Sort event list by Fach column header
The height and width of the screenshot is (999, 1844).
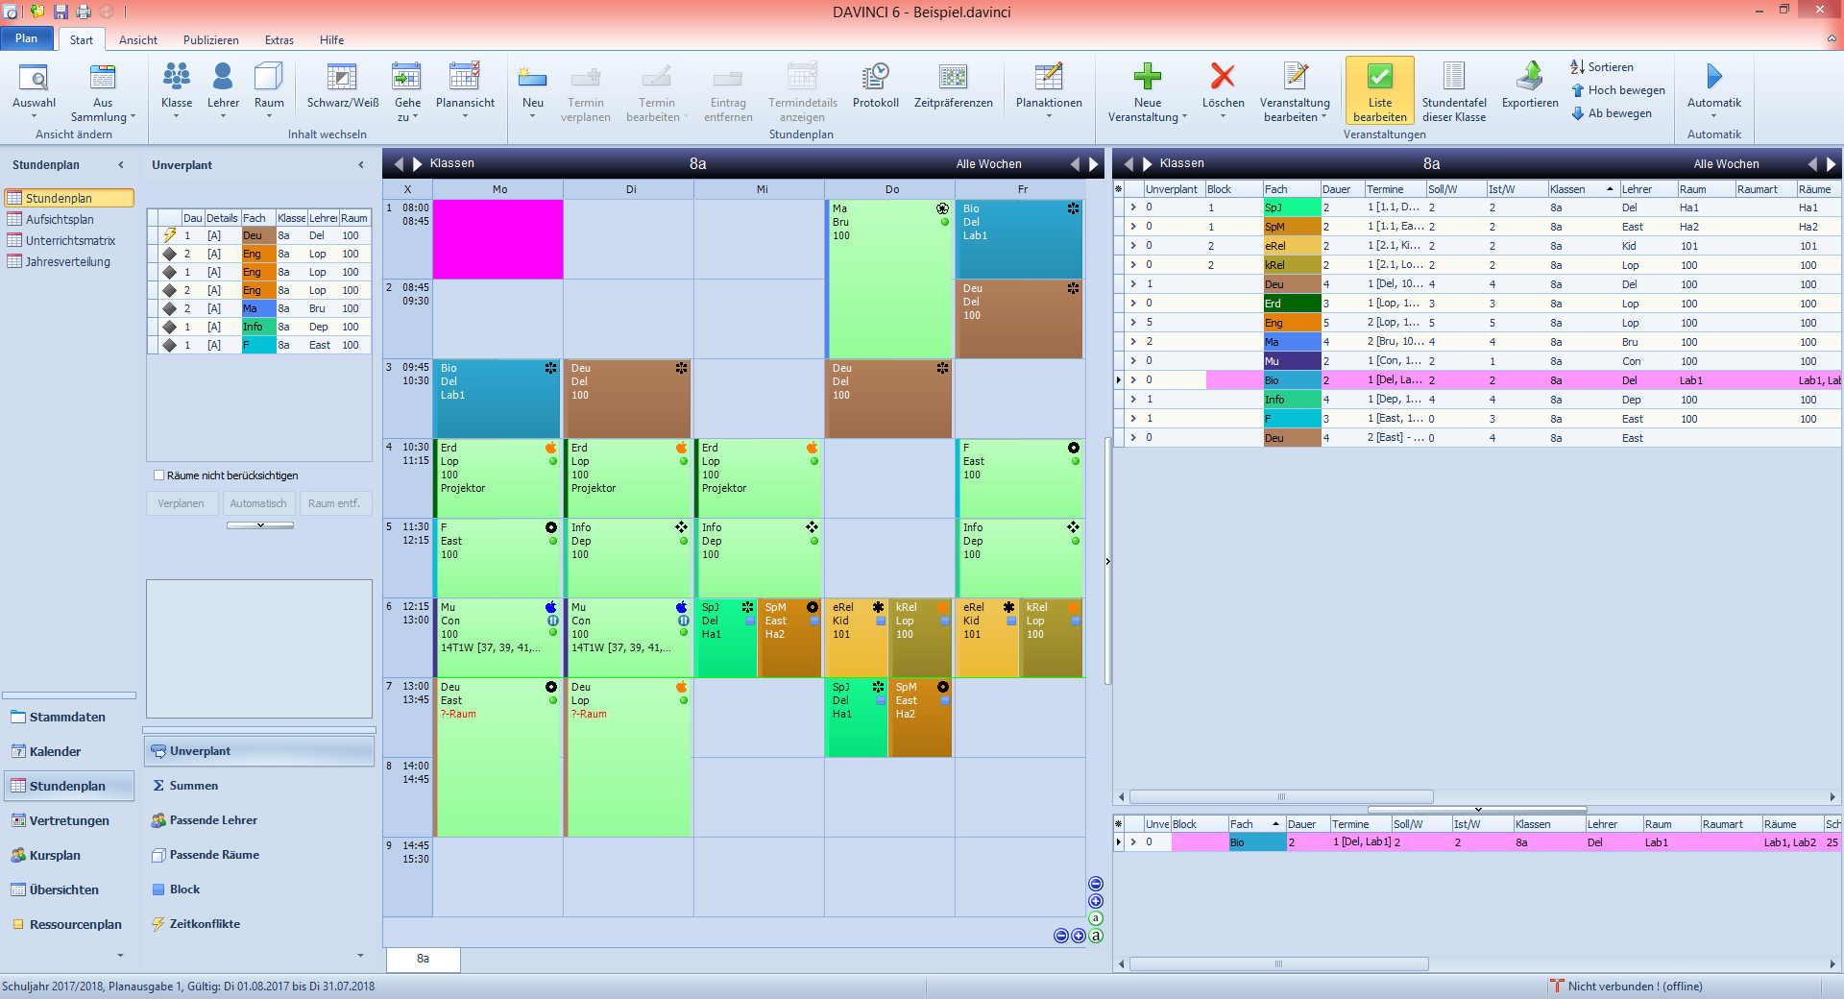click(1291, 189)
